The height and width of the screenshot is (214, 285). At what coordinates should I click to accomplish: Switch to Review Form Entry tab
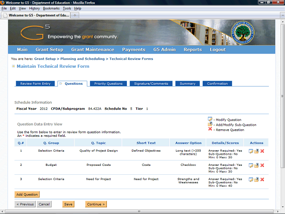click(x=35, y=83)
